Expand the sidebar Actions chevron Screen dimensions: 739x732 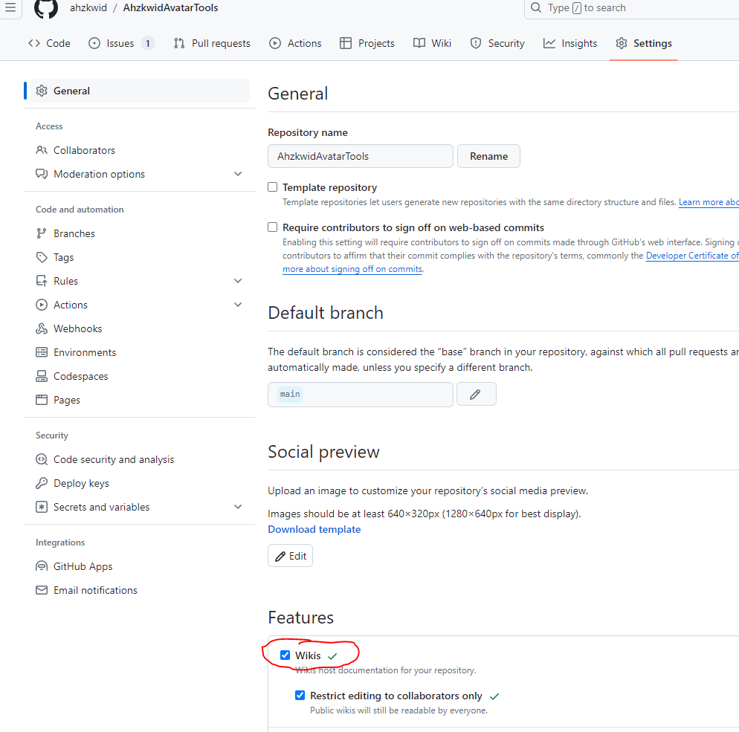(238, 305)
